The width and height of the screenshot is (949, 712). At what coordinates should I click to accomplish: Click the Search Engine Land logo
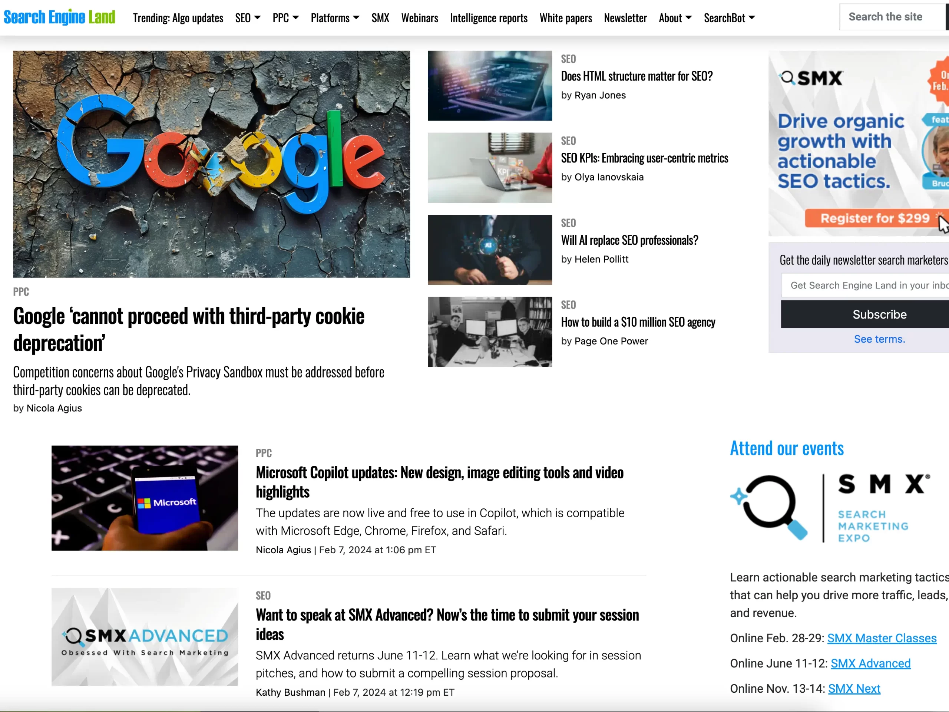point(60,17)
